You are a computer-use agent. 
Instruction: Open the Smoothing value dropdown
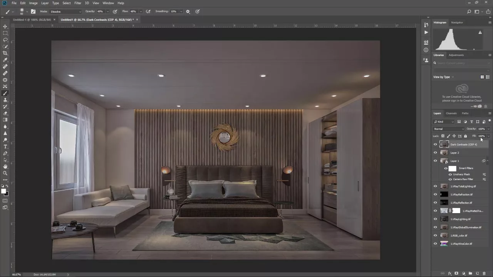(x=181, y=12)
